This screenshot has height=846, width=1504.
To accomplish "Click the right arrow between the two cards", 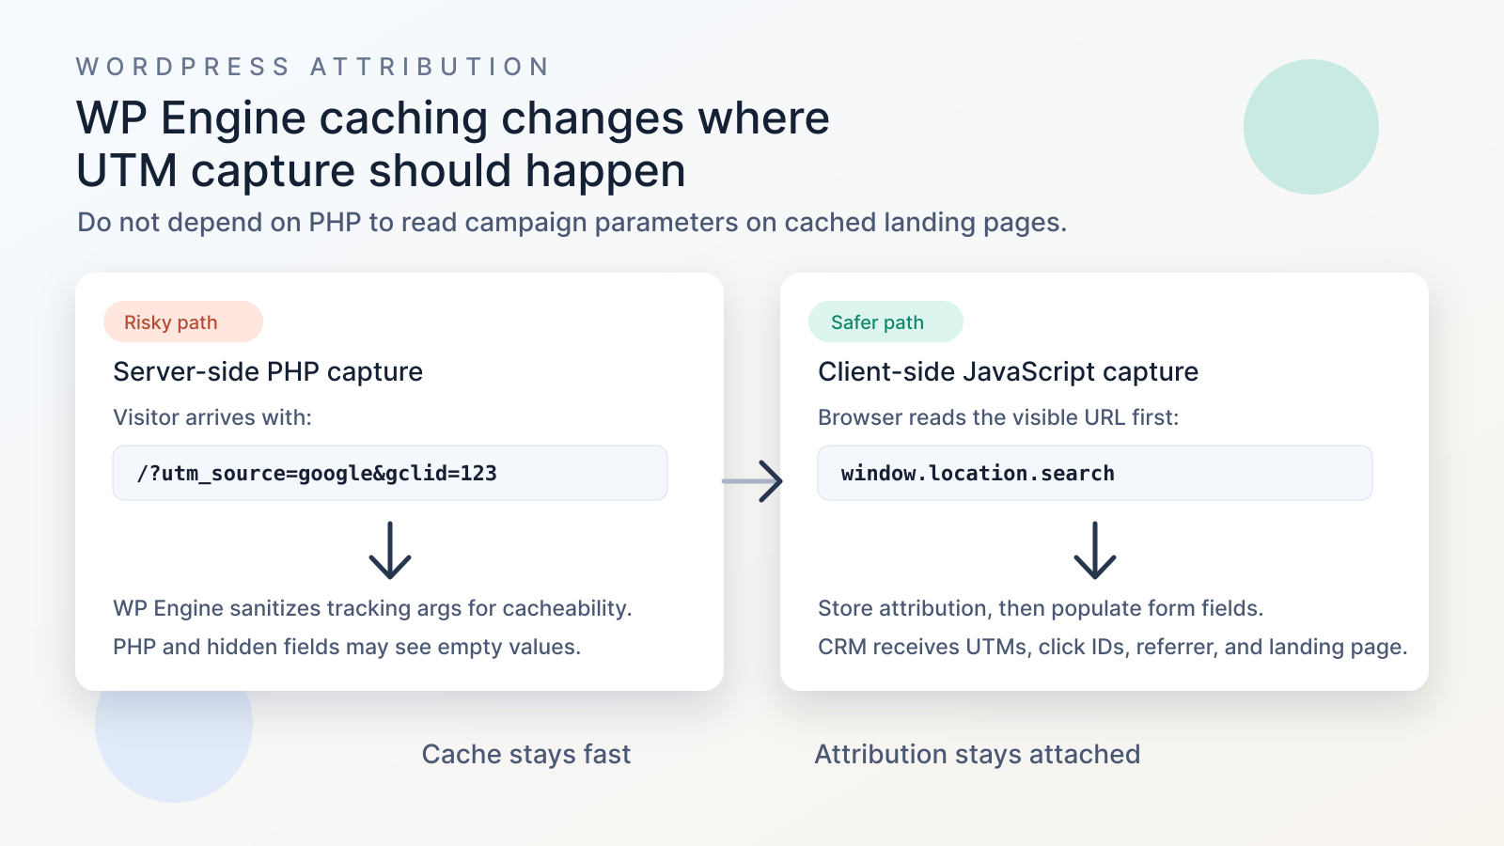I will click(752, 481).
